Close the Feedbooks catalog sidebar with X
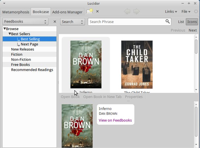The width and height of the screenshot is (200, 148). coord(55,22)
